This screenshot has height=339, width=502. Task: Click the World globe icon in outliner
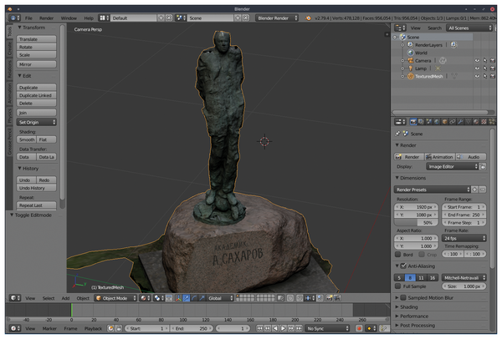(411, 53)
